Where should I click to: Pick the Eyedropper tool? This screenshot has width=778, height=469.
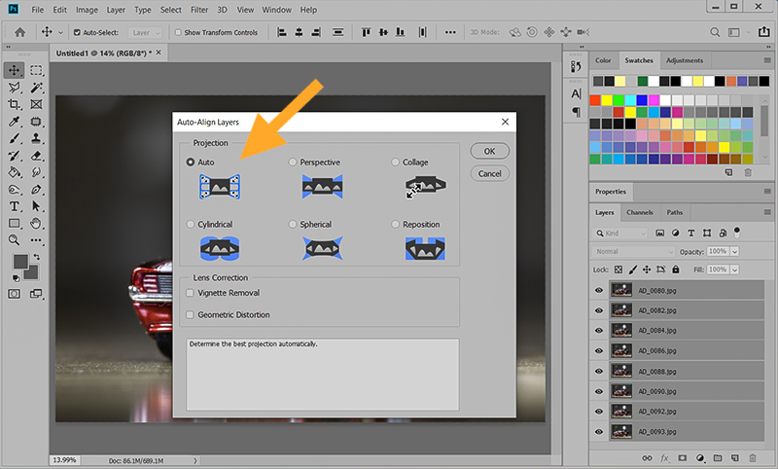click(15, 122)
